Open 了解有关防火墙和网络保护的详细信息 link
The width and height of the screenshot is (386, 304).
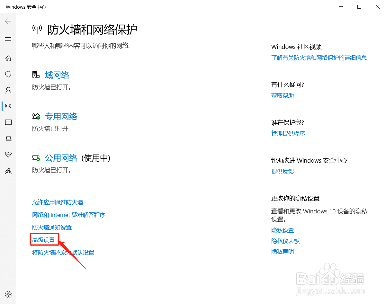(x=319, y=58)
